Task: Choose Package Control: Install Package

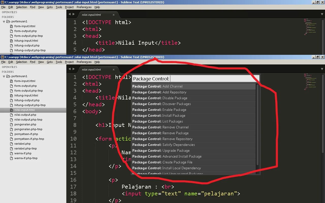Action: pos(193,115)
